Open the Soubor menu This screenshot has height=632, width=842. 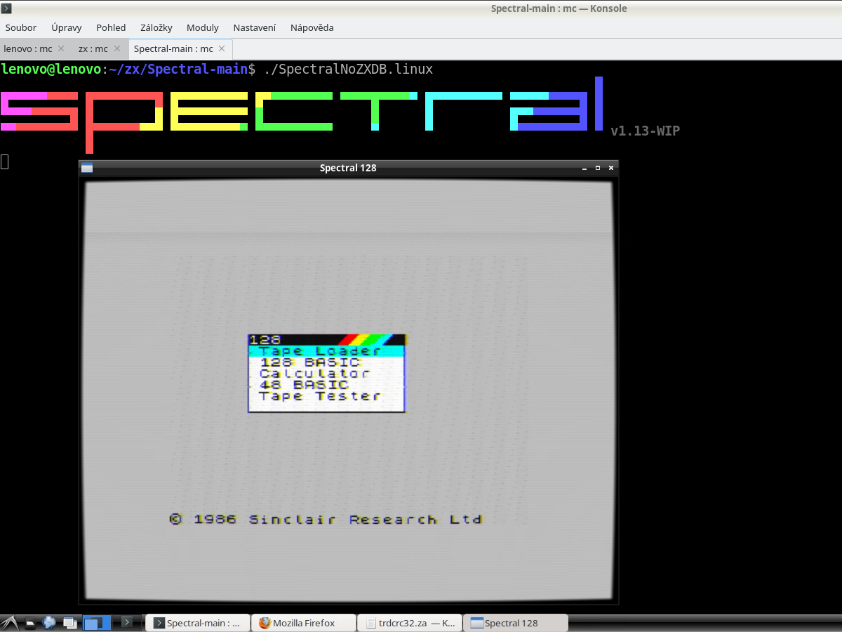point(21,28)
